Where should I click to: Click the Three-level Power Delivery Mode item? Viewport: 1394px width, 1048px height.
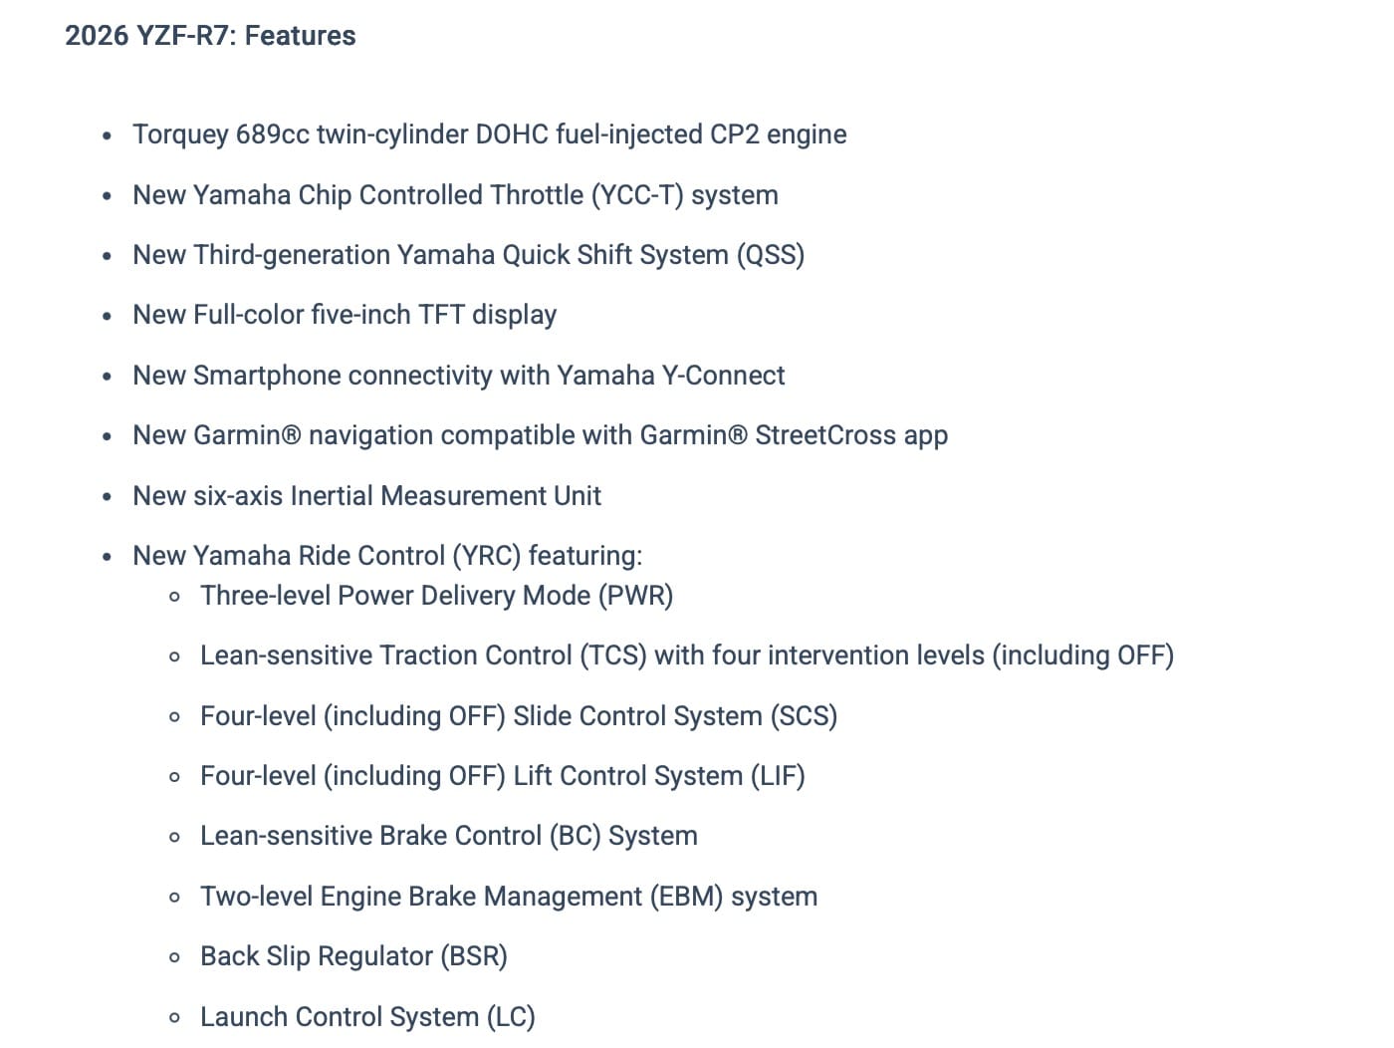click(436, 596)
